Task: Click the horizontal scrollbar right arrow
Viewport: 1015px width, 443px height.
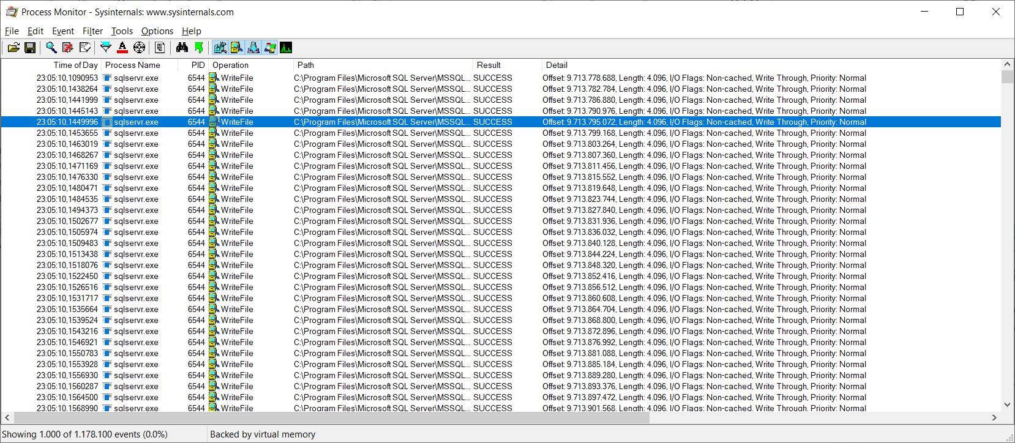Action: (x=995, y=417)
